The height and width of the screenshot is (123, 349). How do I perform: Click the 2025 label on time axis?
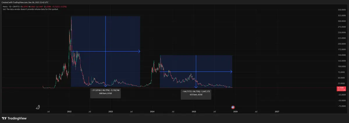point(194,111)
